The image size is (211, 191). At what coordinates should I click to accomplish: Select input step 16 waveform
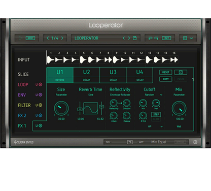(174, 59)
